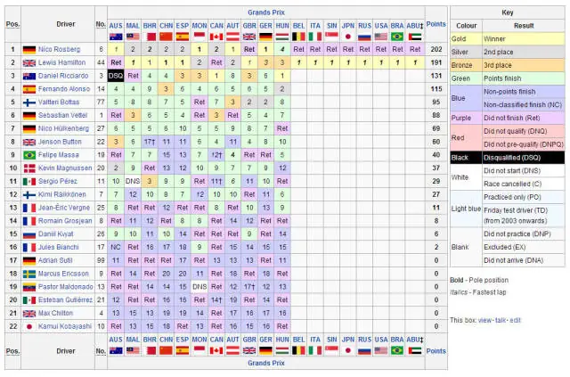Click the Danish flag beside Kevin Magnussen
Screen dimensions: 570x377
[29, 168]
